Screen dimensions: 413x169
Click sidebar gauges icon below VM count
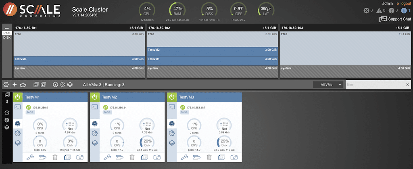pyautogui.click(x=7, y=113)
